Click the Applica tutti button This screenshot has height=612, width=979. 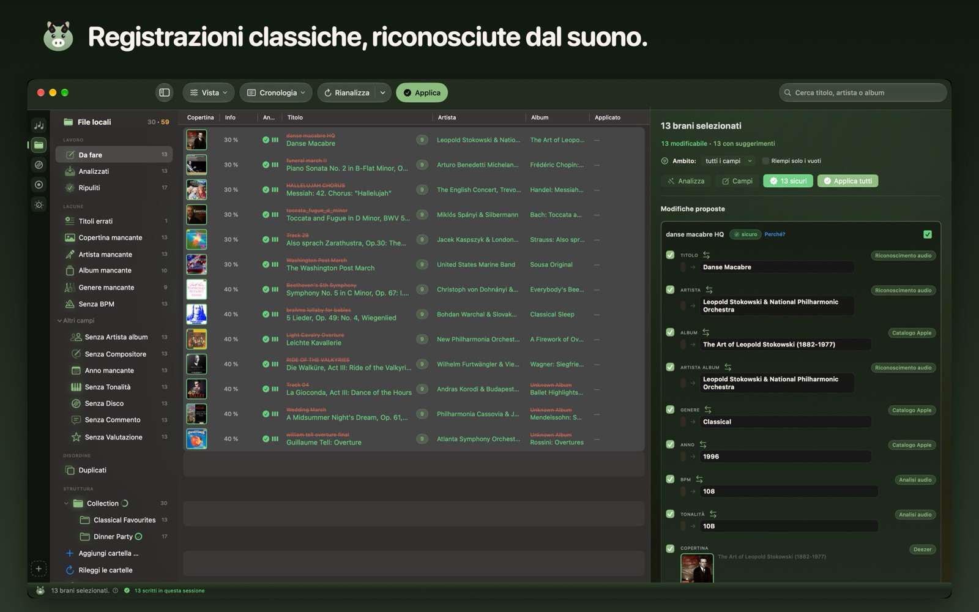(847, 181)
